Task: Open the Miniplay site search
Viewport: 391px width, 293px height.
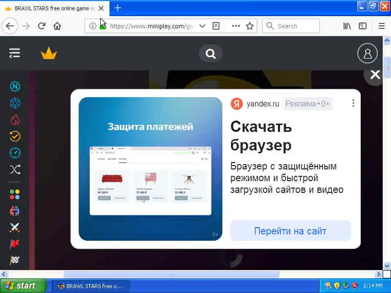Action: pyautogui.click(x=211, y=53)
